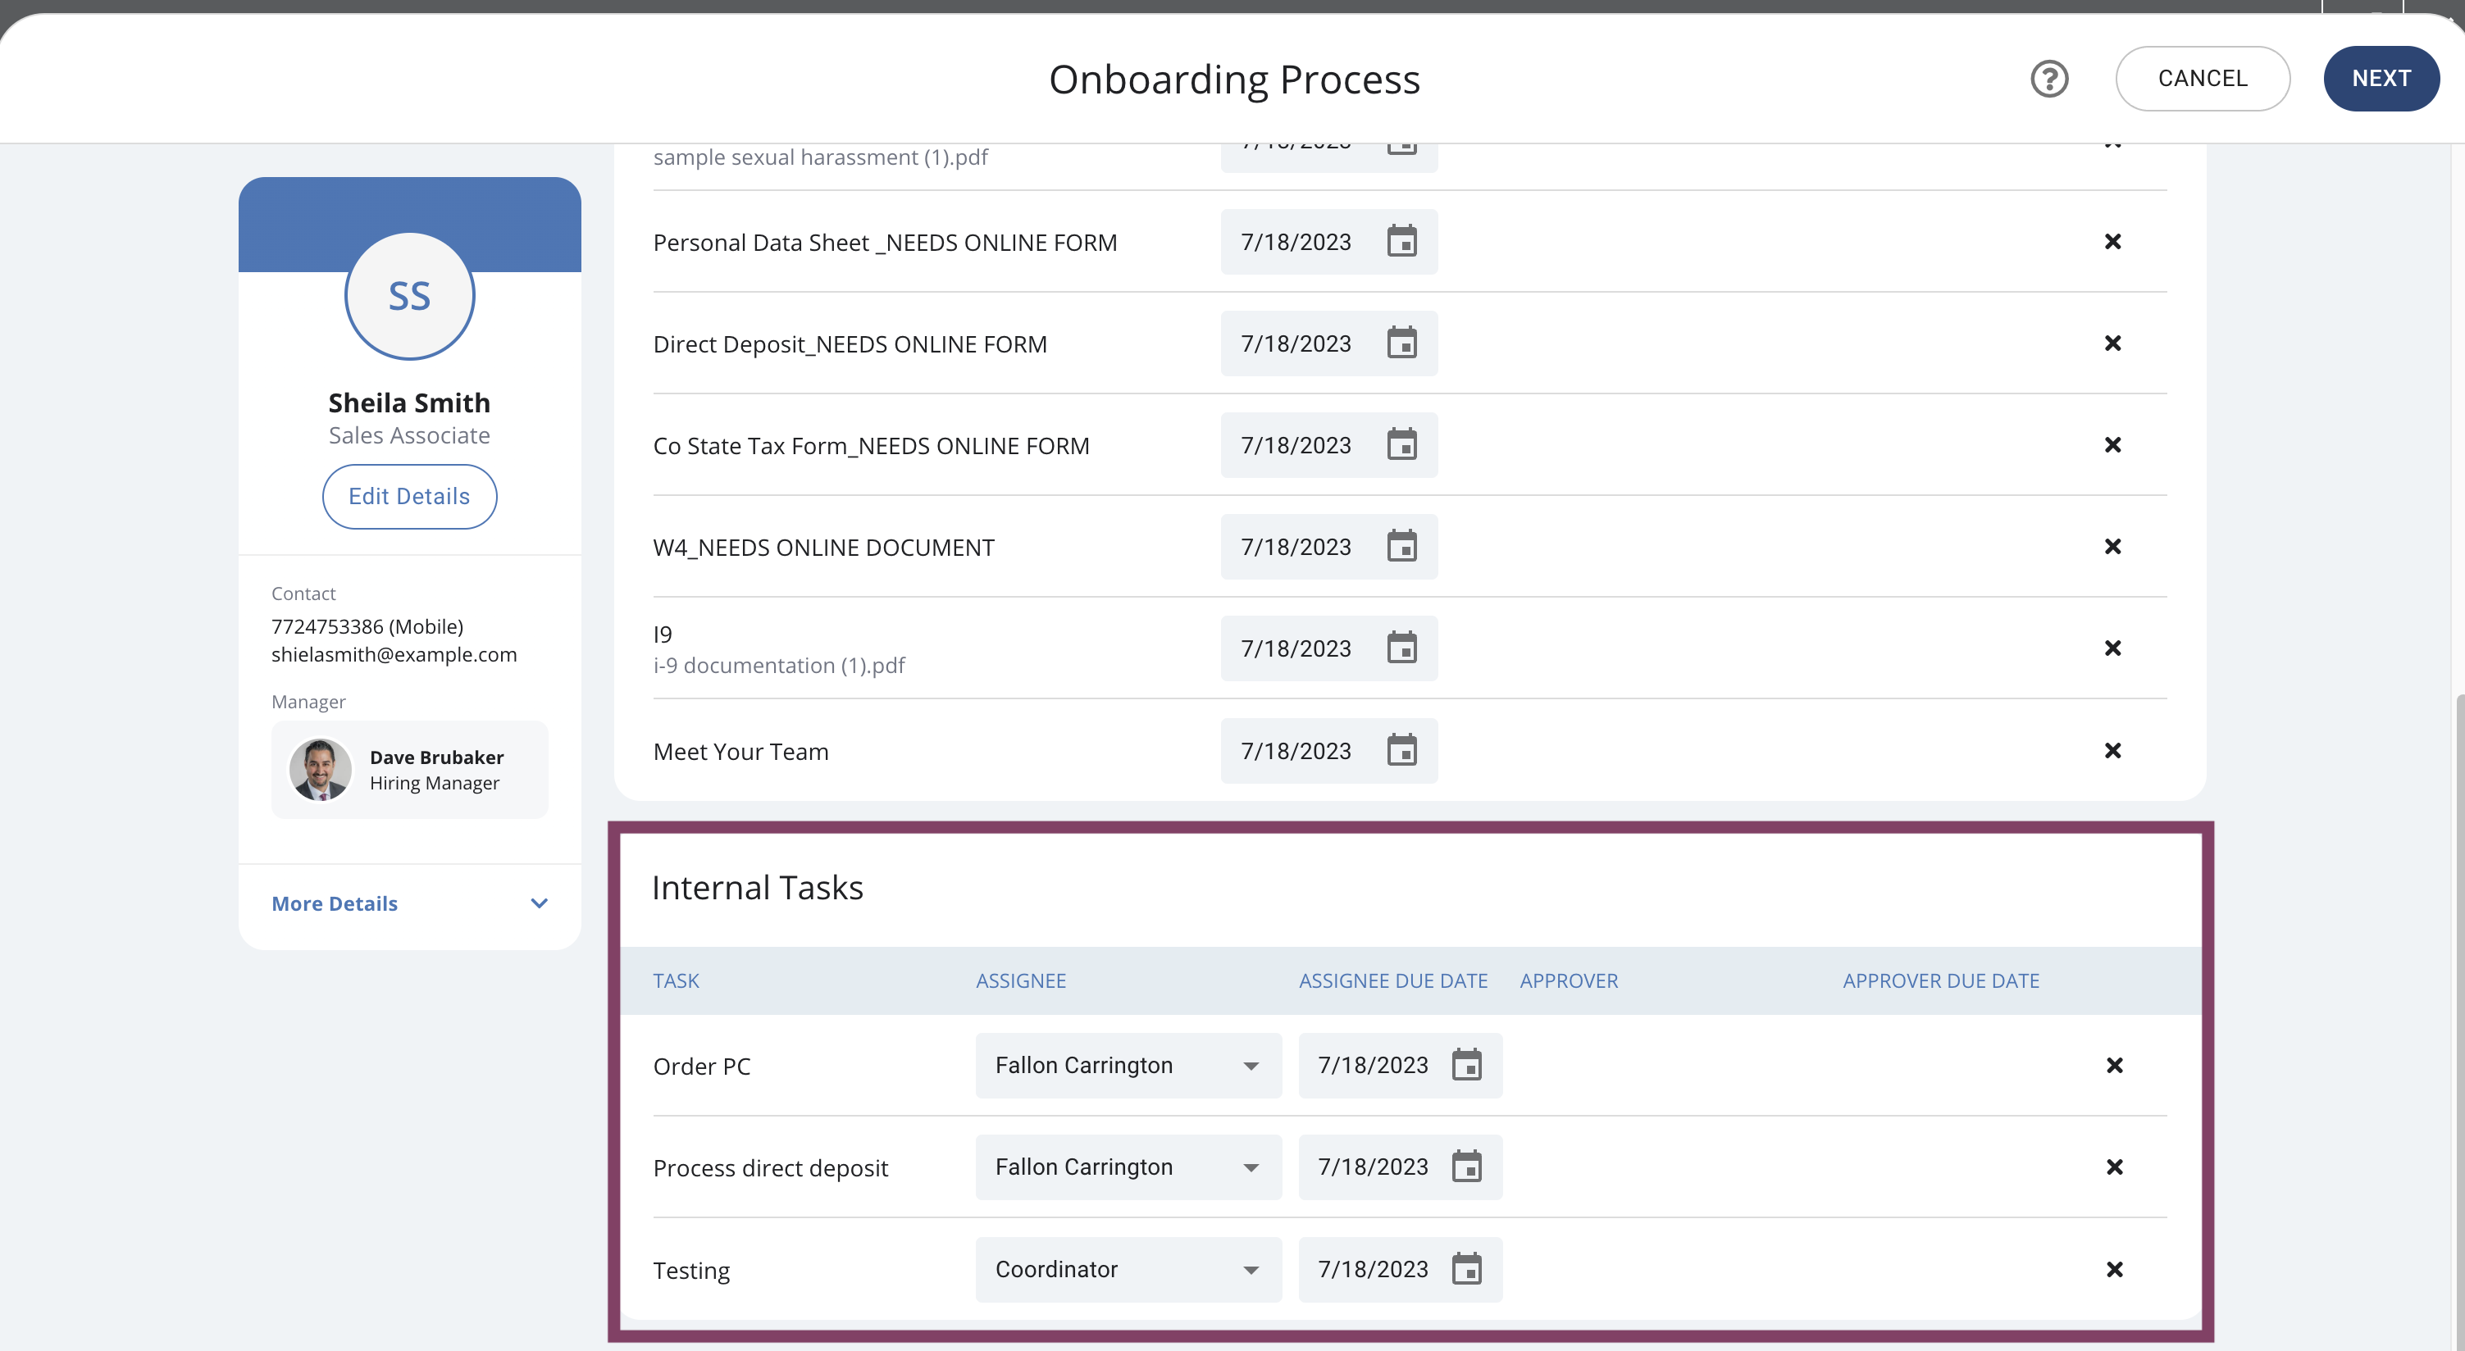Click the ASSIGNEE column header

1021,980
